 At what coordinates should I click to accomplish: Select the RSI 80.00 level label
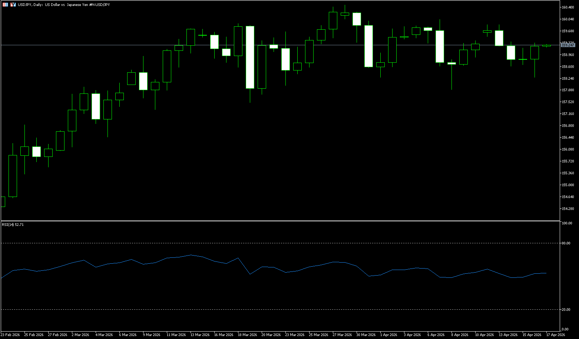(566, 243)
